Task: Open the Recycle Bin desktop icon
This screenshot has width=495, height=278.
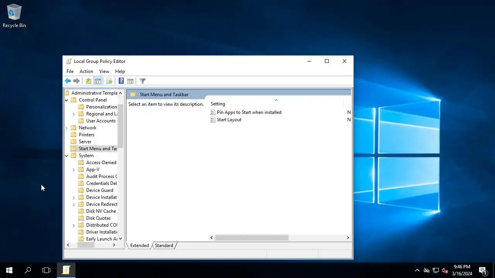Action: click(x=14, y=16)
